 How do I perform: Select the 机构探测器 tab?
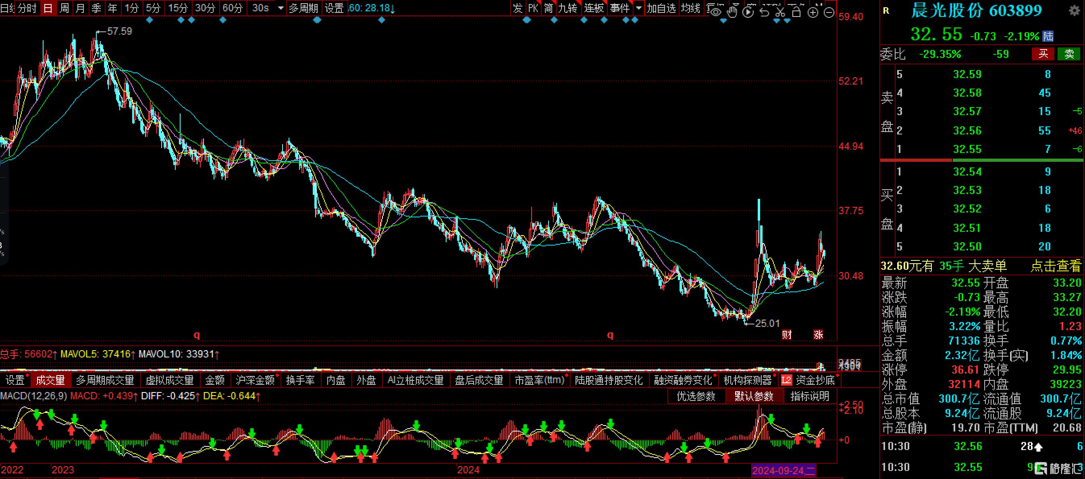pyautogui.click(x=748, y=380)
